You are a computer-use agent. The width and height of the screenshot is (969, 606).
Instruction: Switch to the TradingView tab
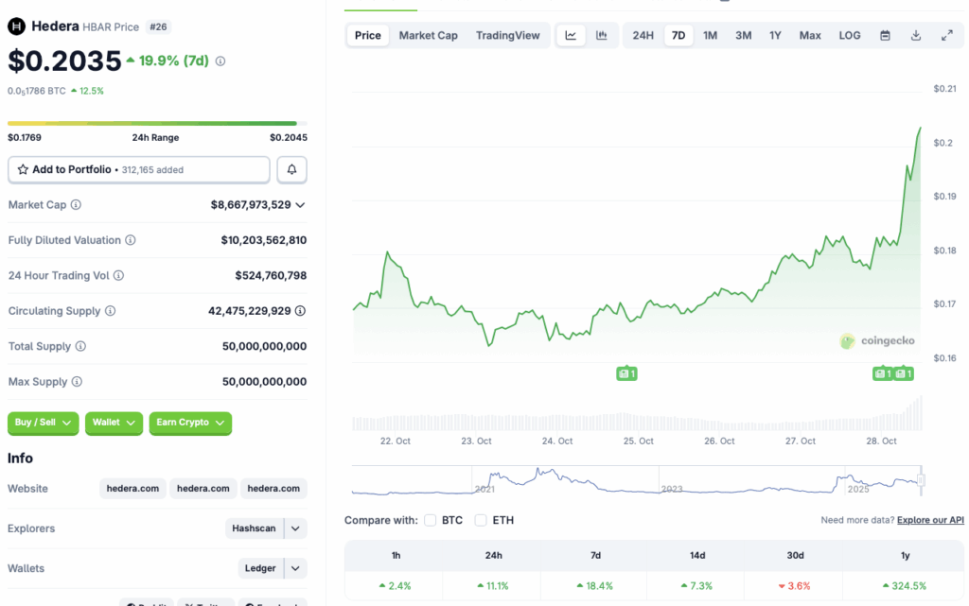coord(507,36)
